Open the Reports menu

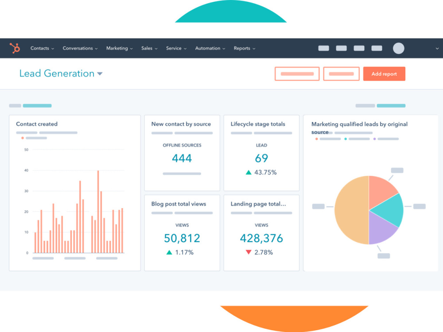point(245,48)
